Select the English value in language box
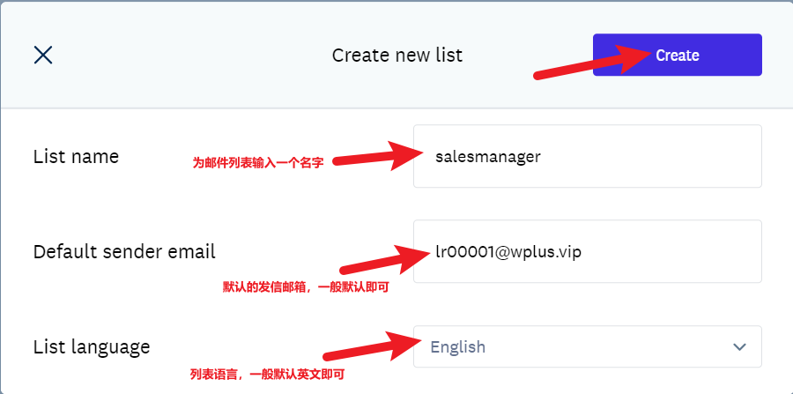 pos(457,347)
